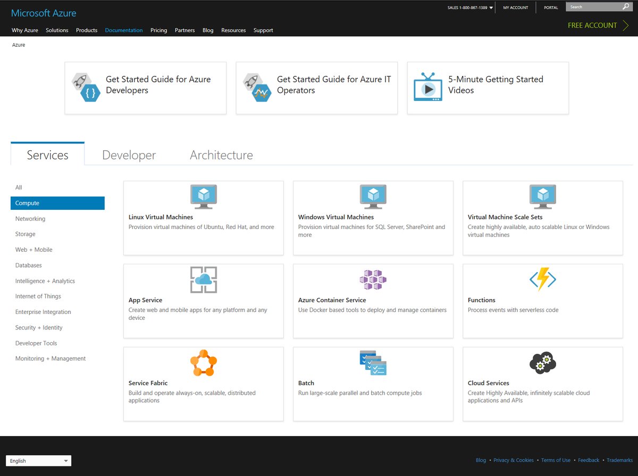Image resolution: width=638 pixels, height=476 pixels.
Task: Open the Resources menu
Action: tap(233, 30)
